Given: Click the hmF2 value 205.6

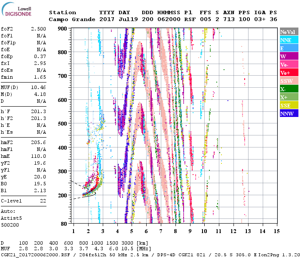Looking at the screenshot, I should 38,154.
